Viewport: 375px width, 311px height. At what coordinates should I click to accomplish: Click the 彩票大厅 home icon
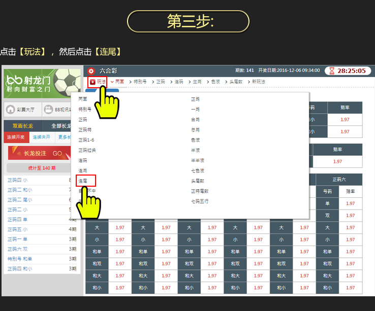coord(10,109)
